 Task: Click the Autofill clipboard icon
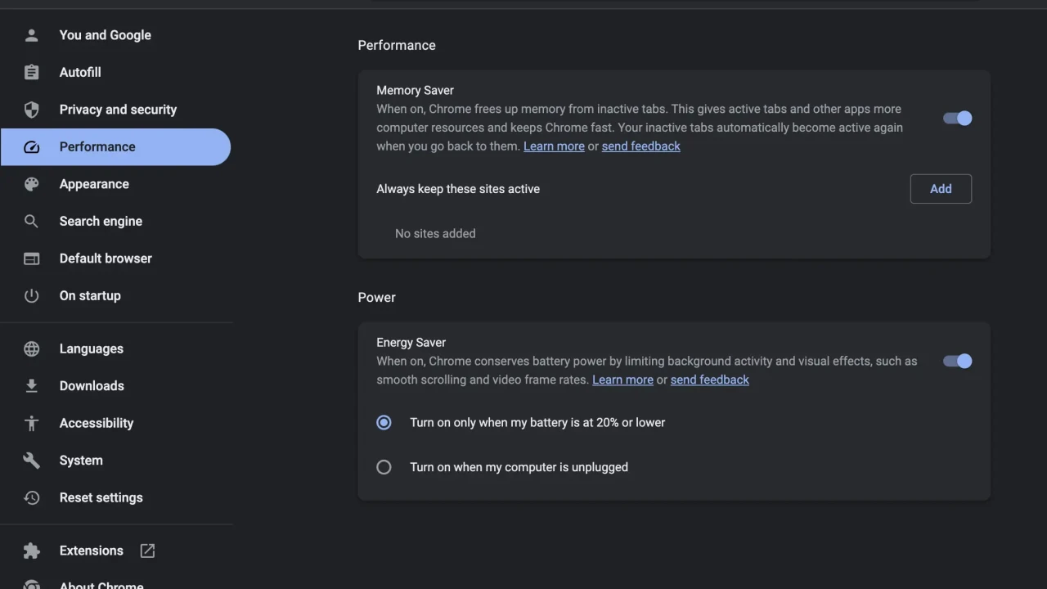pos(31,73)
